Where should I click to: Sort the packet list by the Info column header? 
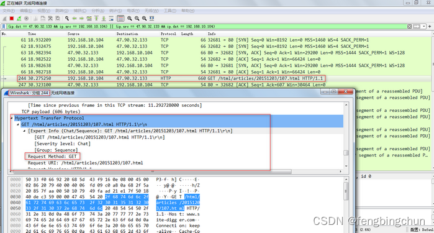point(212,34)
